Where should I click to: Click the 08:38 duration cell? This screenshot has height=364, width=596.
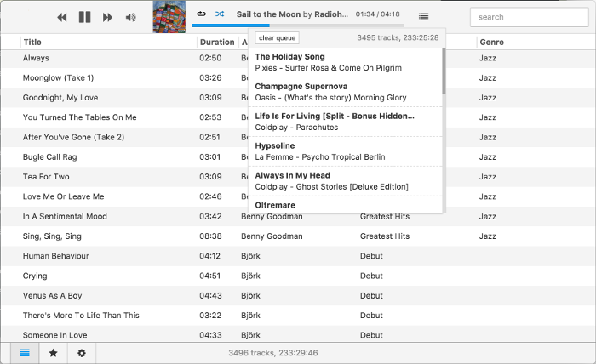pyautogui.click(x=210, y=236)
